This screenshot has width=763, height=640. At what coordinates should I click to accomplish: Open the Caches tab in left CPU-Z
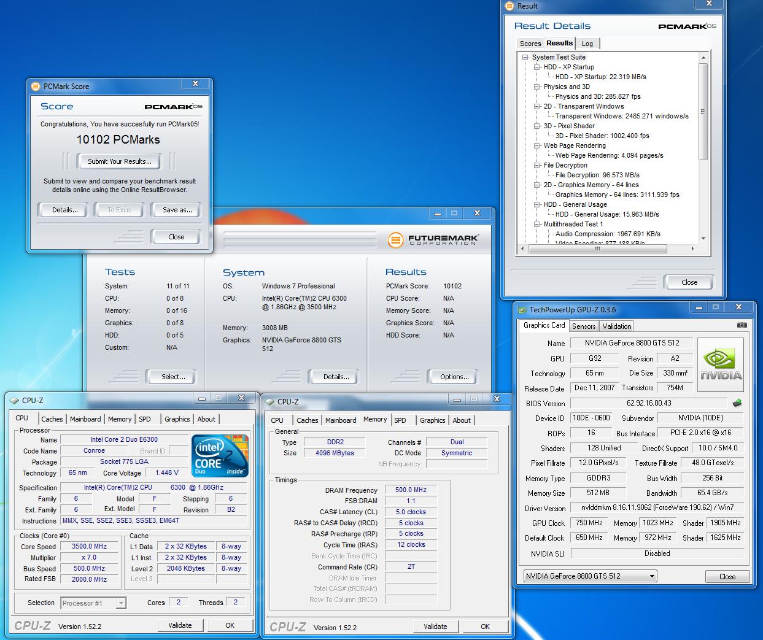52,419
